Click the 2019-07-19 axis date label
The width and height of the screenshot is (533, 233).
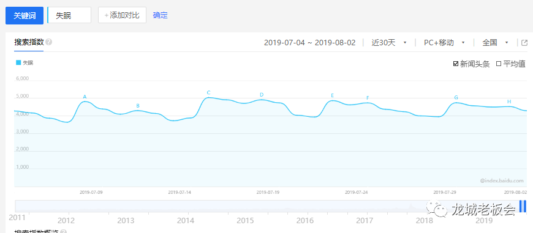(x=268, y=192)
